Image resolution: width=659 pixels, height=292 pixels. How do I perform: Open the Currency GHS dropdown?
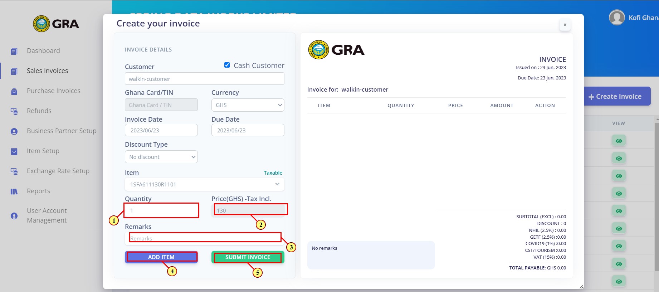[x=248, y=105]
